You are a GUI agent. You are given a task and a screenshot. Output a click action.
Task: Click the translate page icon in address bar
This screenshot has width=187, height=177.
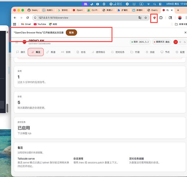click(140, 18)
